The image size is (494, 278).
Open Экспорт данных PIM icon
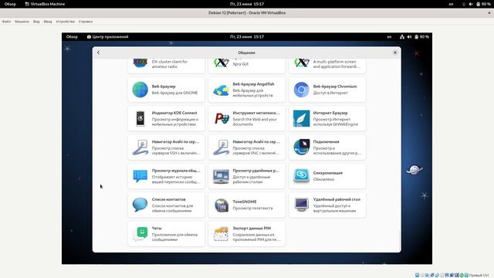tap(221, 234)
